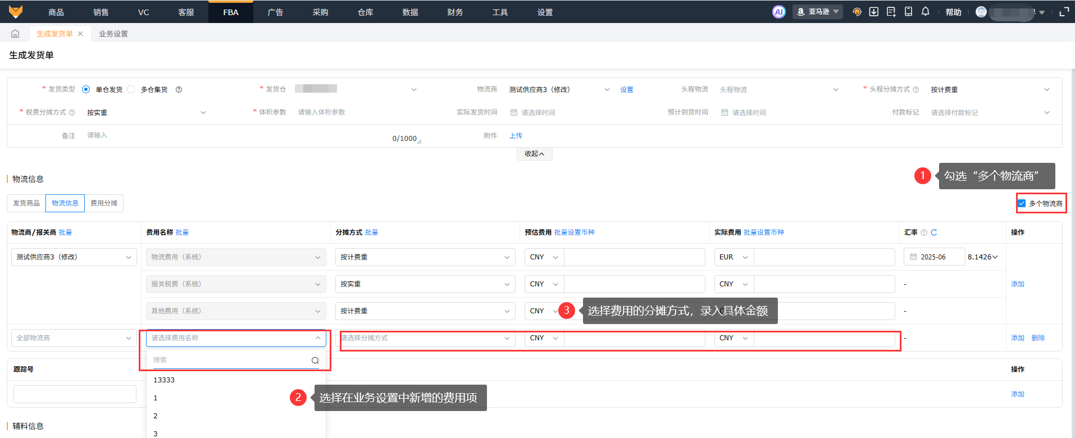Click help icon next to 头程分摊方式
Viewport: 1075px width, 438px height.
click(x=916, y=89)
